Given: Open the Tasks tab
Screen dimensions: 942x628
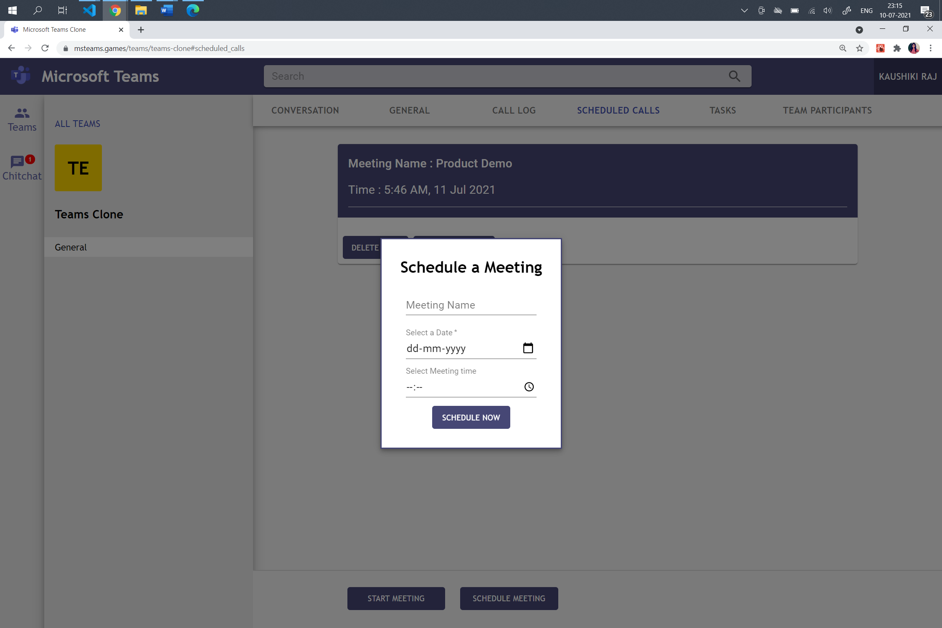Looking at the screenshot, I should [722, 110].
